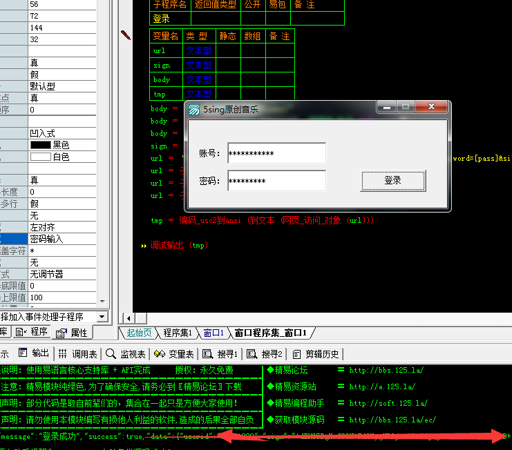Switch to the 属性 side tab

tap(72, 333)
